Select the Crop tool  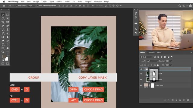(3, 22)
